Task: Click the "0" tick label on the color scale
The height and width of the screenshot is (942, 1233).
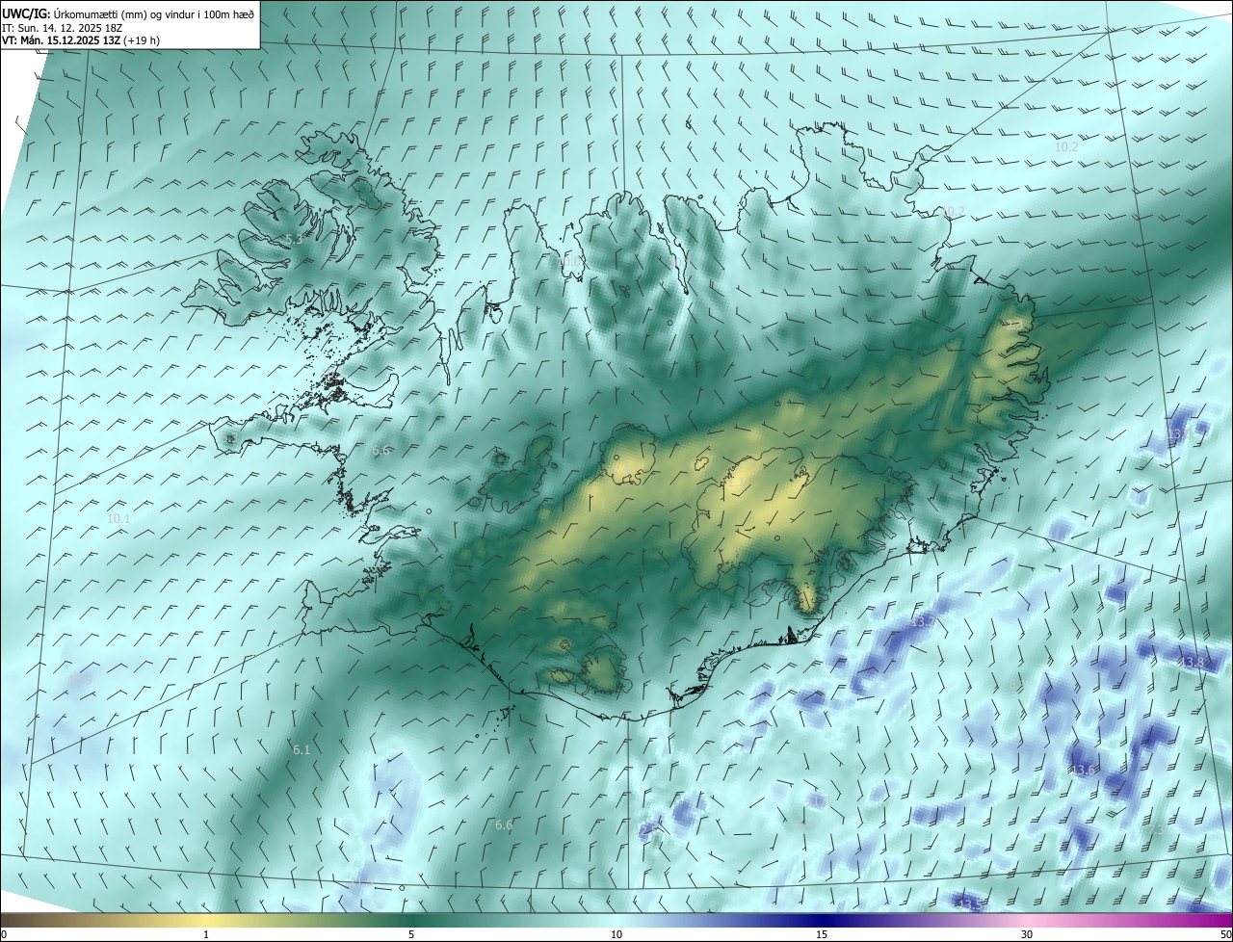Action: click(x=4, y=934)
